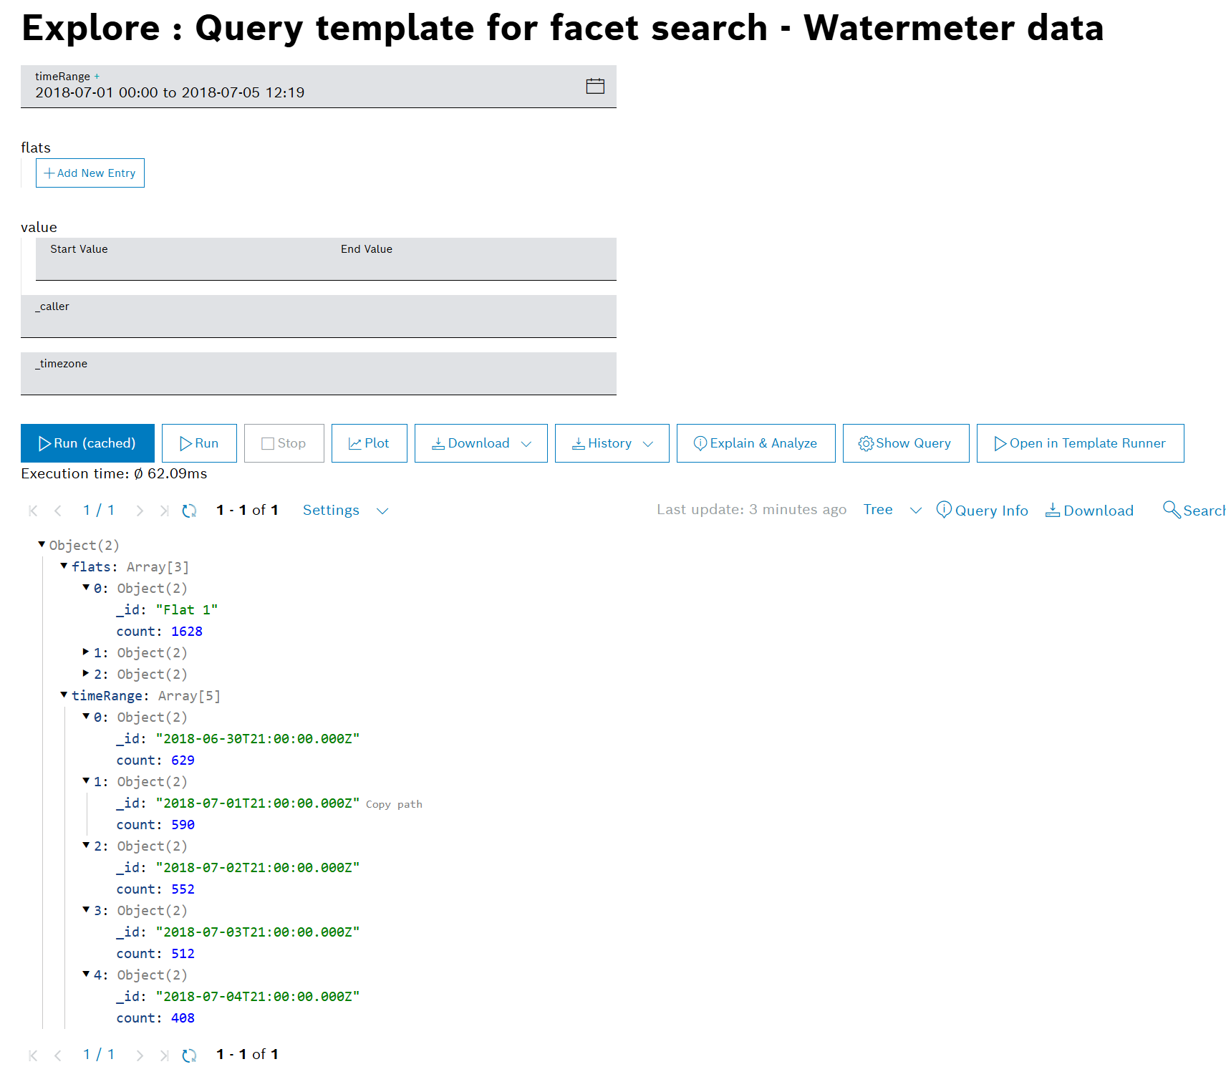Collapse the timeRange array node

64,695
